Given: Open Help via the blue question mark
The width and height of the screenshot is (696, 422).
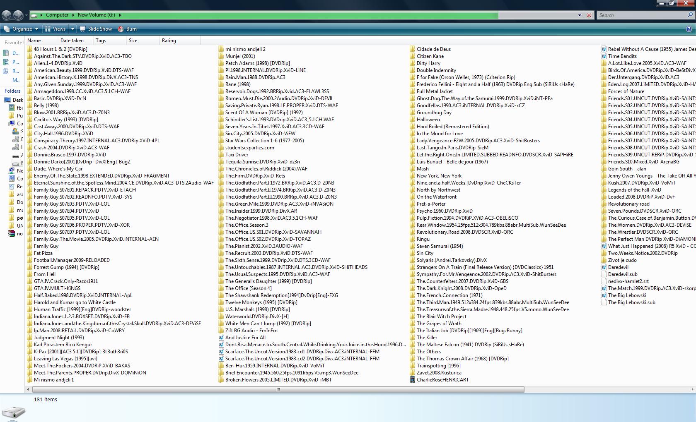Looking at the screenshot, I should 689,29.
